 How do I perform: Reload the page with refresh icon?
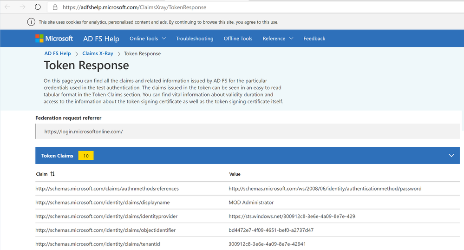point(38,7)
